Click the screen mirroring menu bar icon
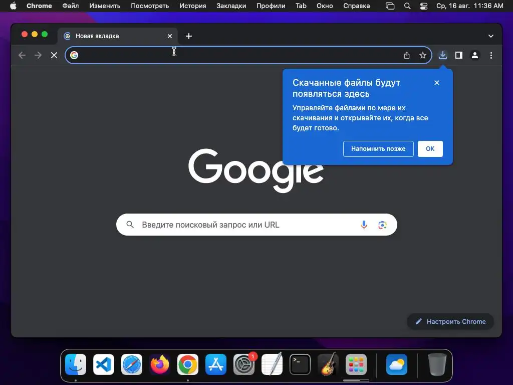 pos(390,6)
